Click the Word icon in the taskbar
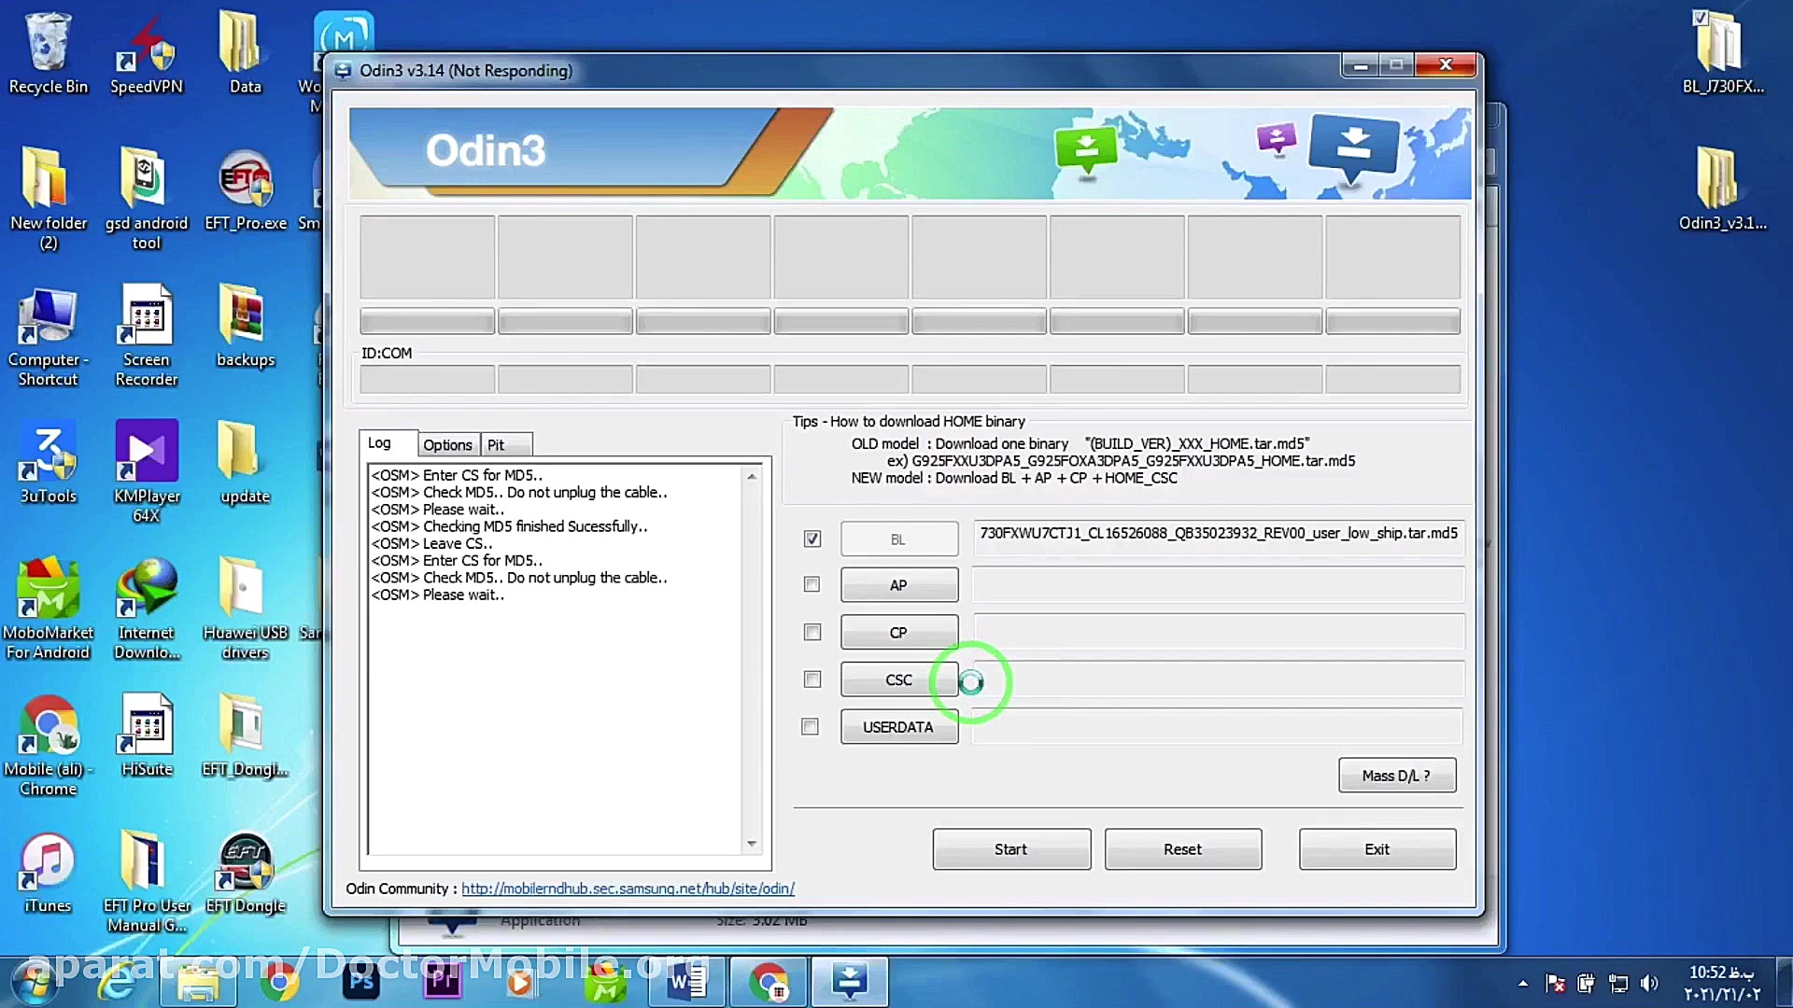Image resolution: width=1793 pixels, height=1008 pixels. click(x=687, y=981)
